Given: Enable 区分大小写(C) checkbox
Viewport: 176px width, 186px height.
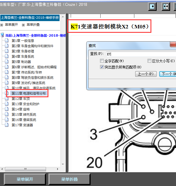Looking at the screenshot, I should click(149, 61).
